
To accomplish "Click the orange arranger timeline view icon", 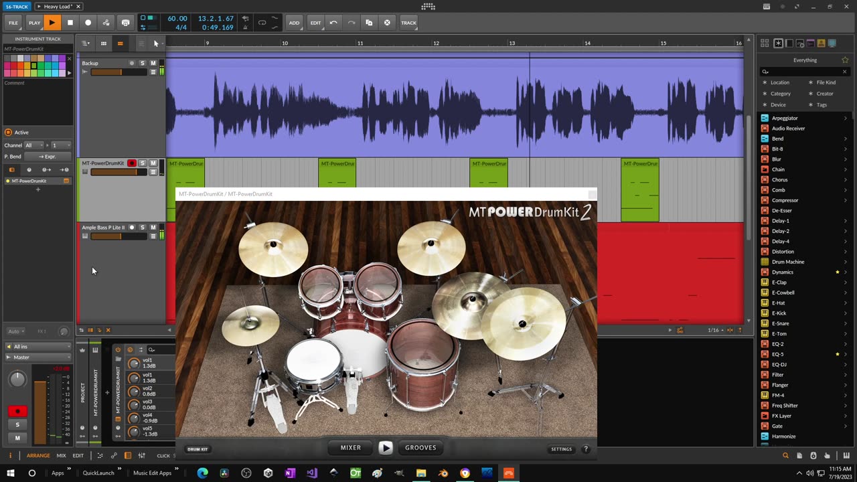I will [x=120, y=44].
